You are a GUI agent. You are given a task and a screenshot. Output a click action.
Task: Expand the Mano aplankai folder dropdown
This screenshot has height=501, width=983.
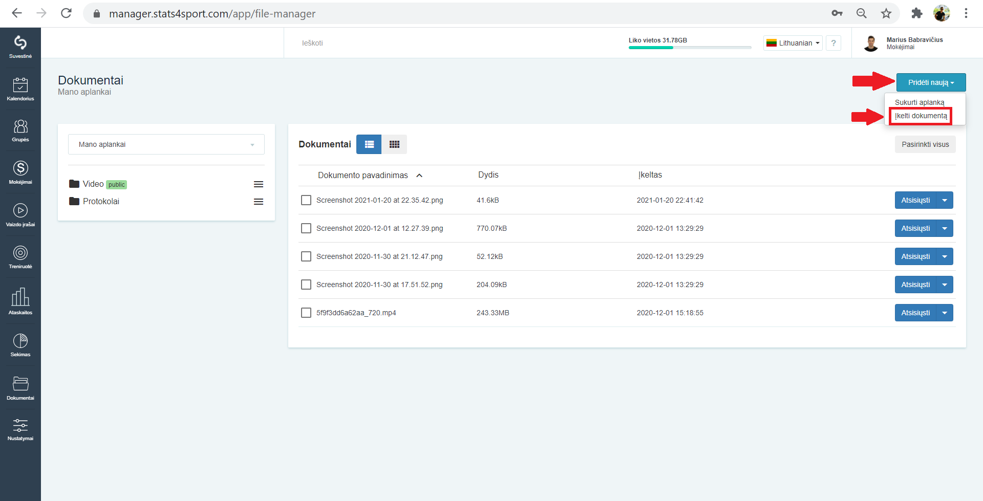coord(166,144)
